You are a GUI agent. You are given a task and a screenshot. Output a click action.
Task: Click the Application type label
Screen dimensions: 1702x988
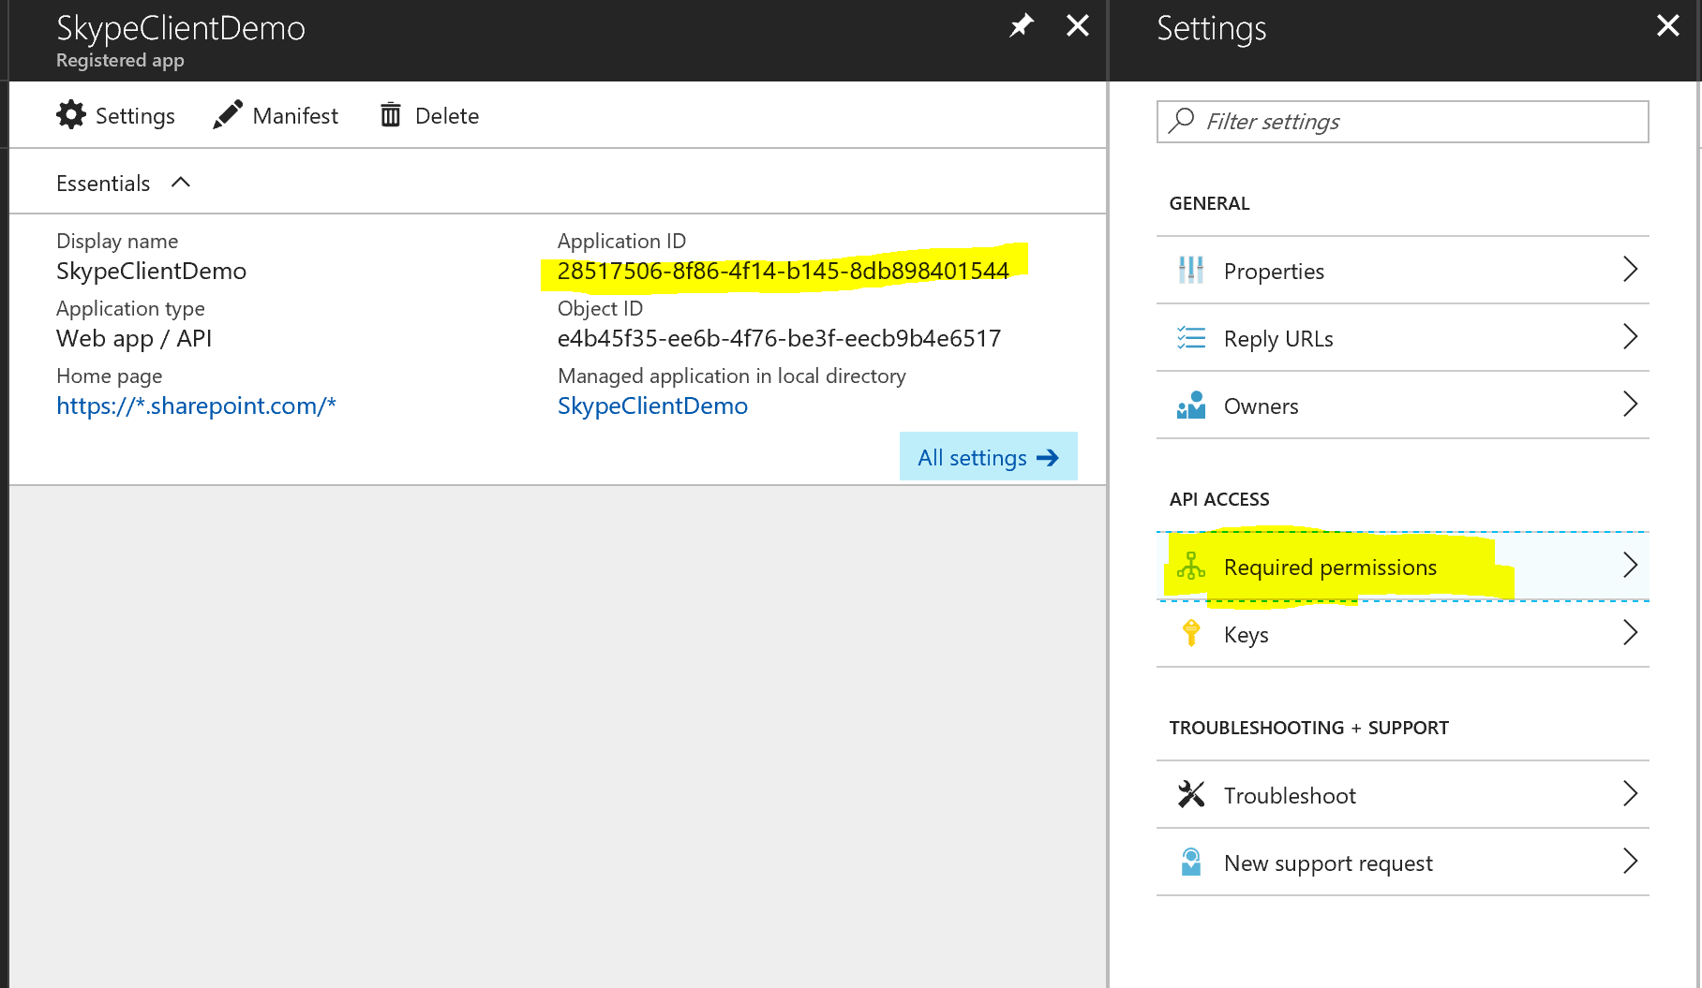click(130, 308)
